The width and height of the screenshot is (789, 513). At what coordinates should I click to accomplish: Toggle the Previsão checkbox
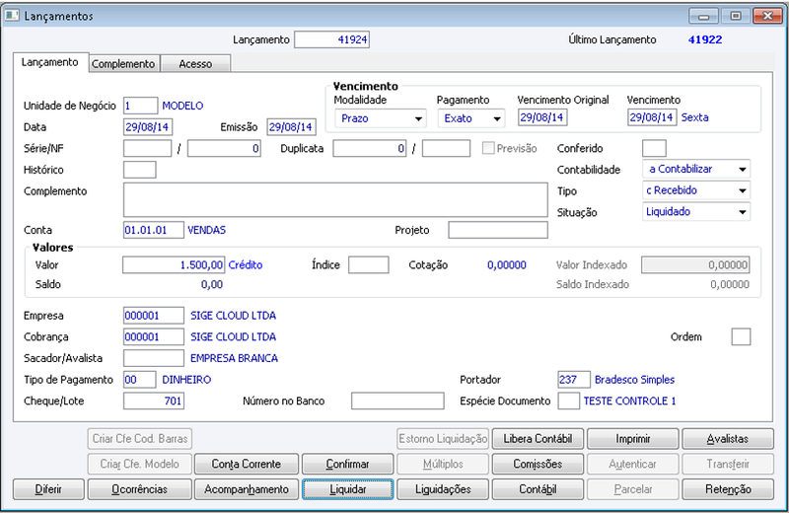coord(487,148)
